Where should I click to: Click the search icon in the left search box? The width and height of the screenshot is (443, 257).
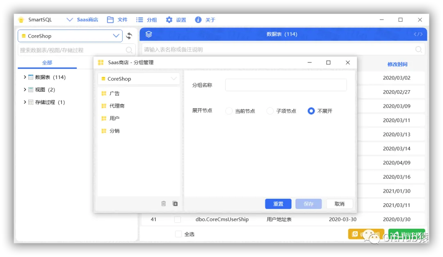(129, 50)
